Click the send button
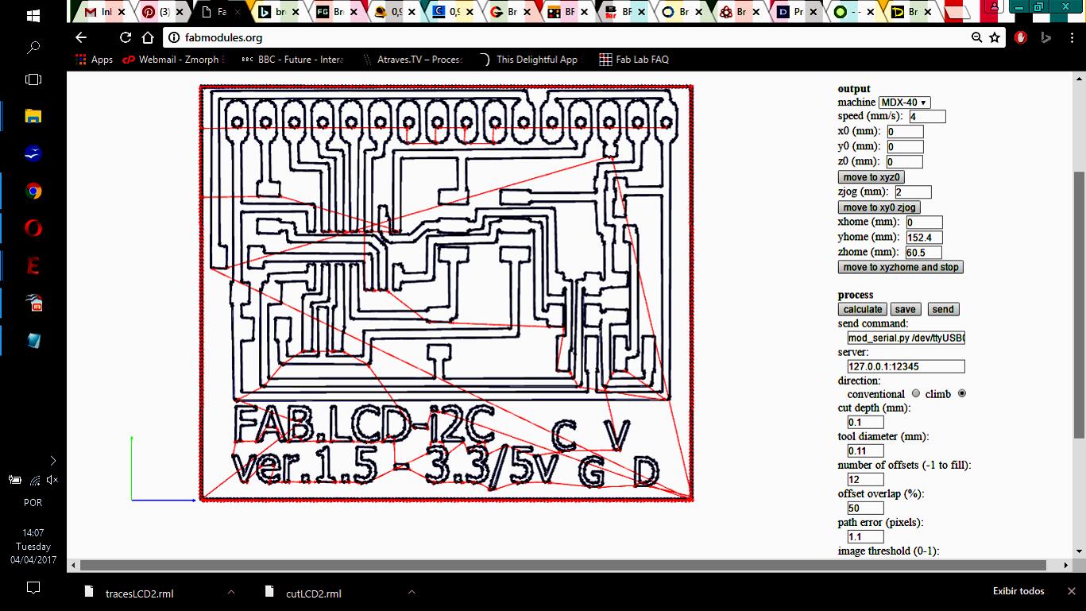Image resolution: width=1086 pixels, height=611 pixels. (943, 309)
